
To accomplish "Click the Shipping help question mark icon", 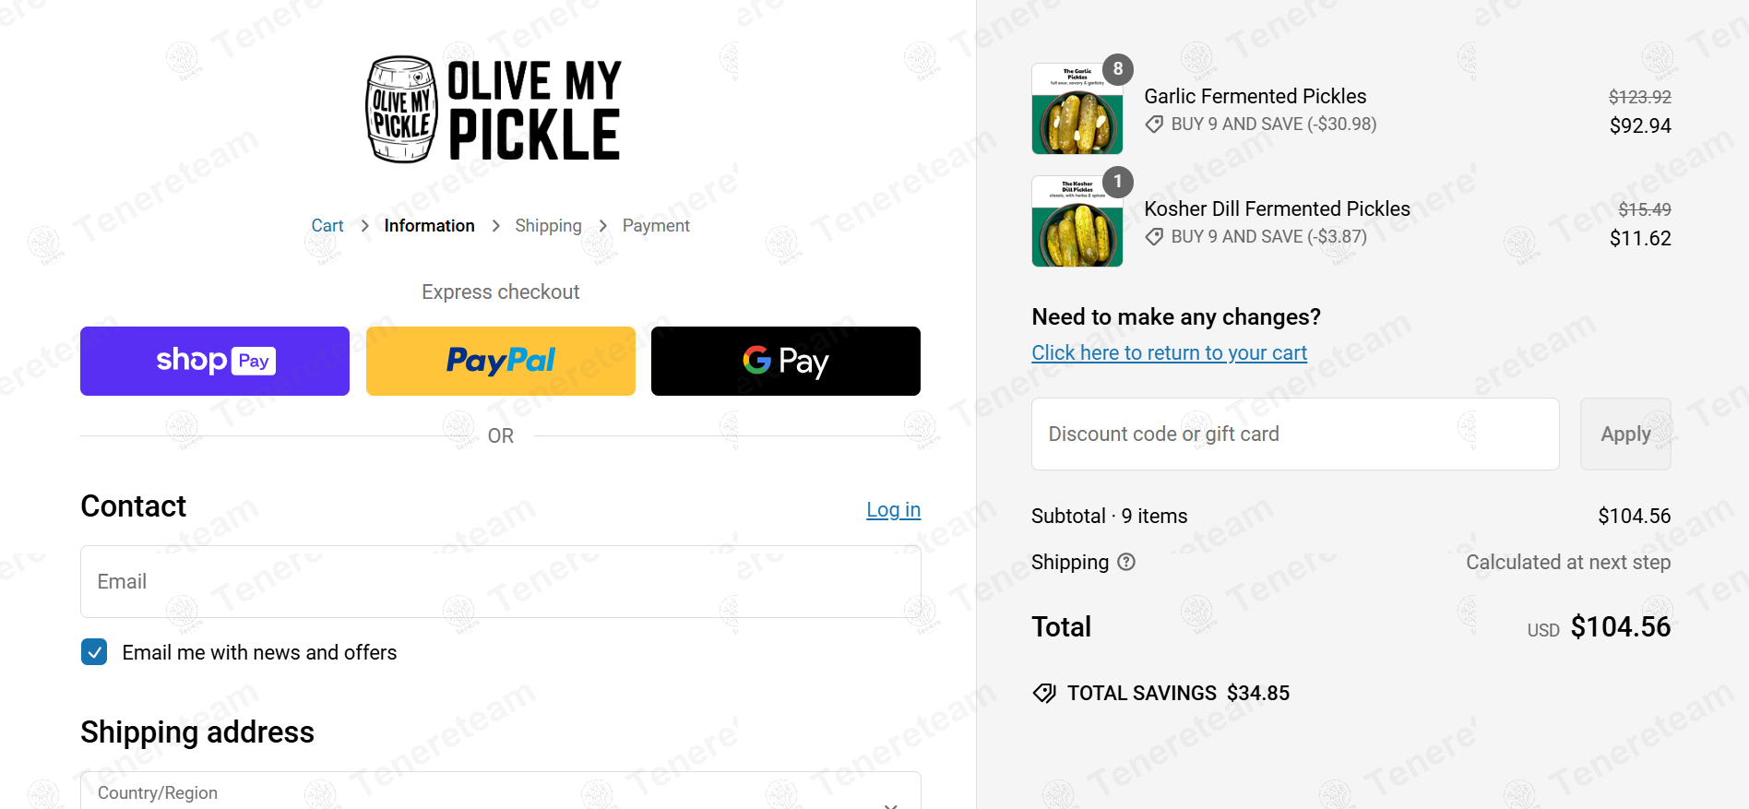I will 1126,562.
